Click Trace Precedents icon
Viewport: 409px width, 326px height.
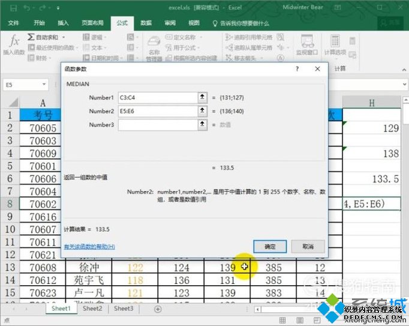[228, 37]
